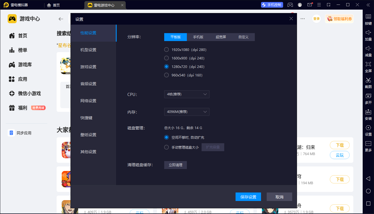
Task: Open the three-dot menu in game center
Action: point(303,19)
